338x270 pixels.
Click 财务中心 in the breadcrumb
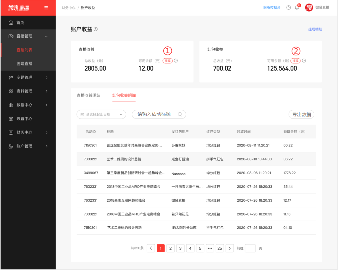68,8
